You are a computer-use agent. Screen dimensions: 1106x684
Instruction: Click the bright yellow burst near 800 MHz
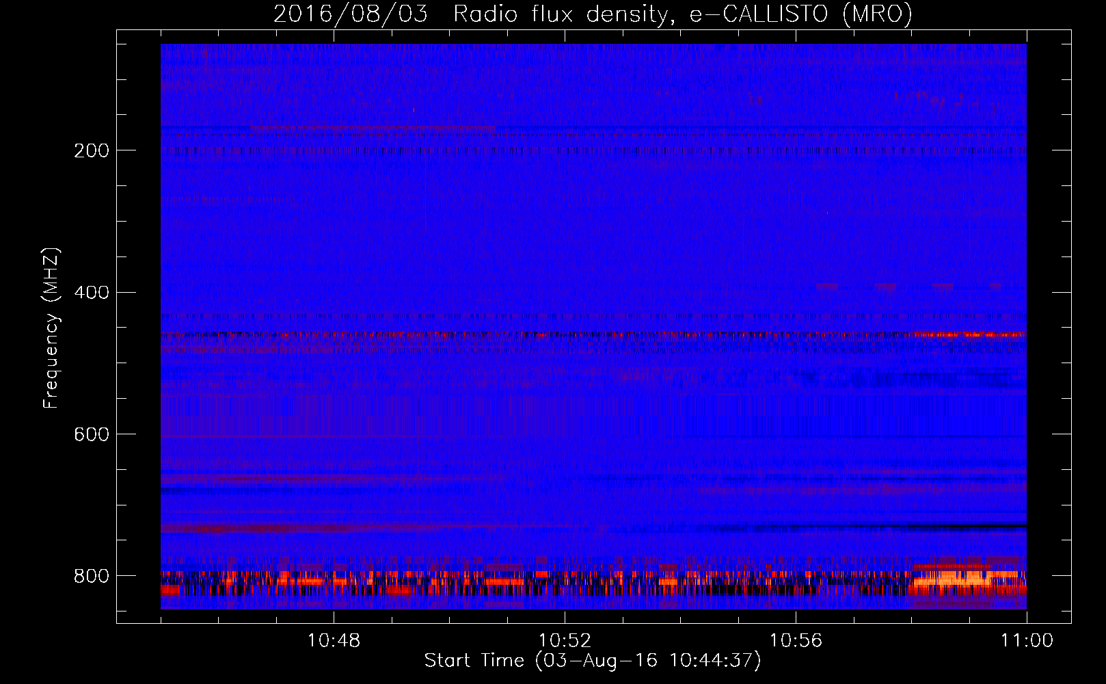pos(957,580)
